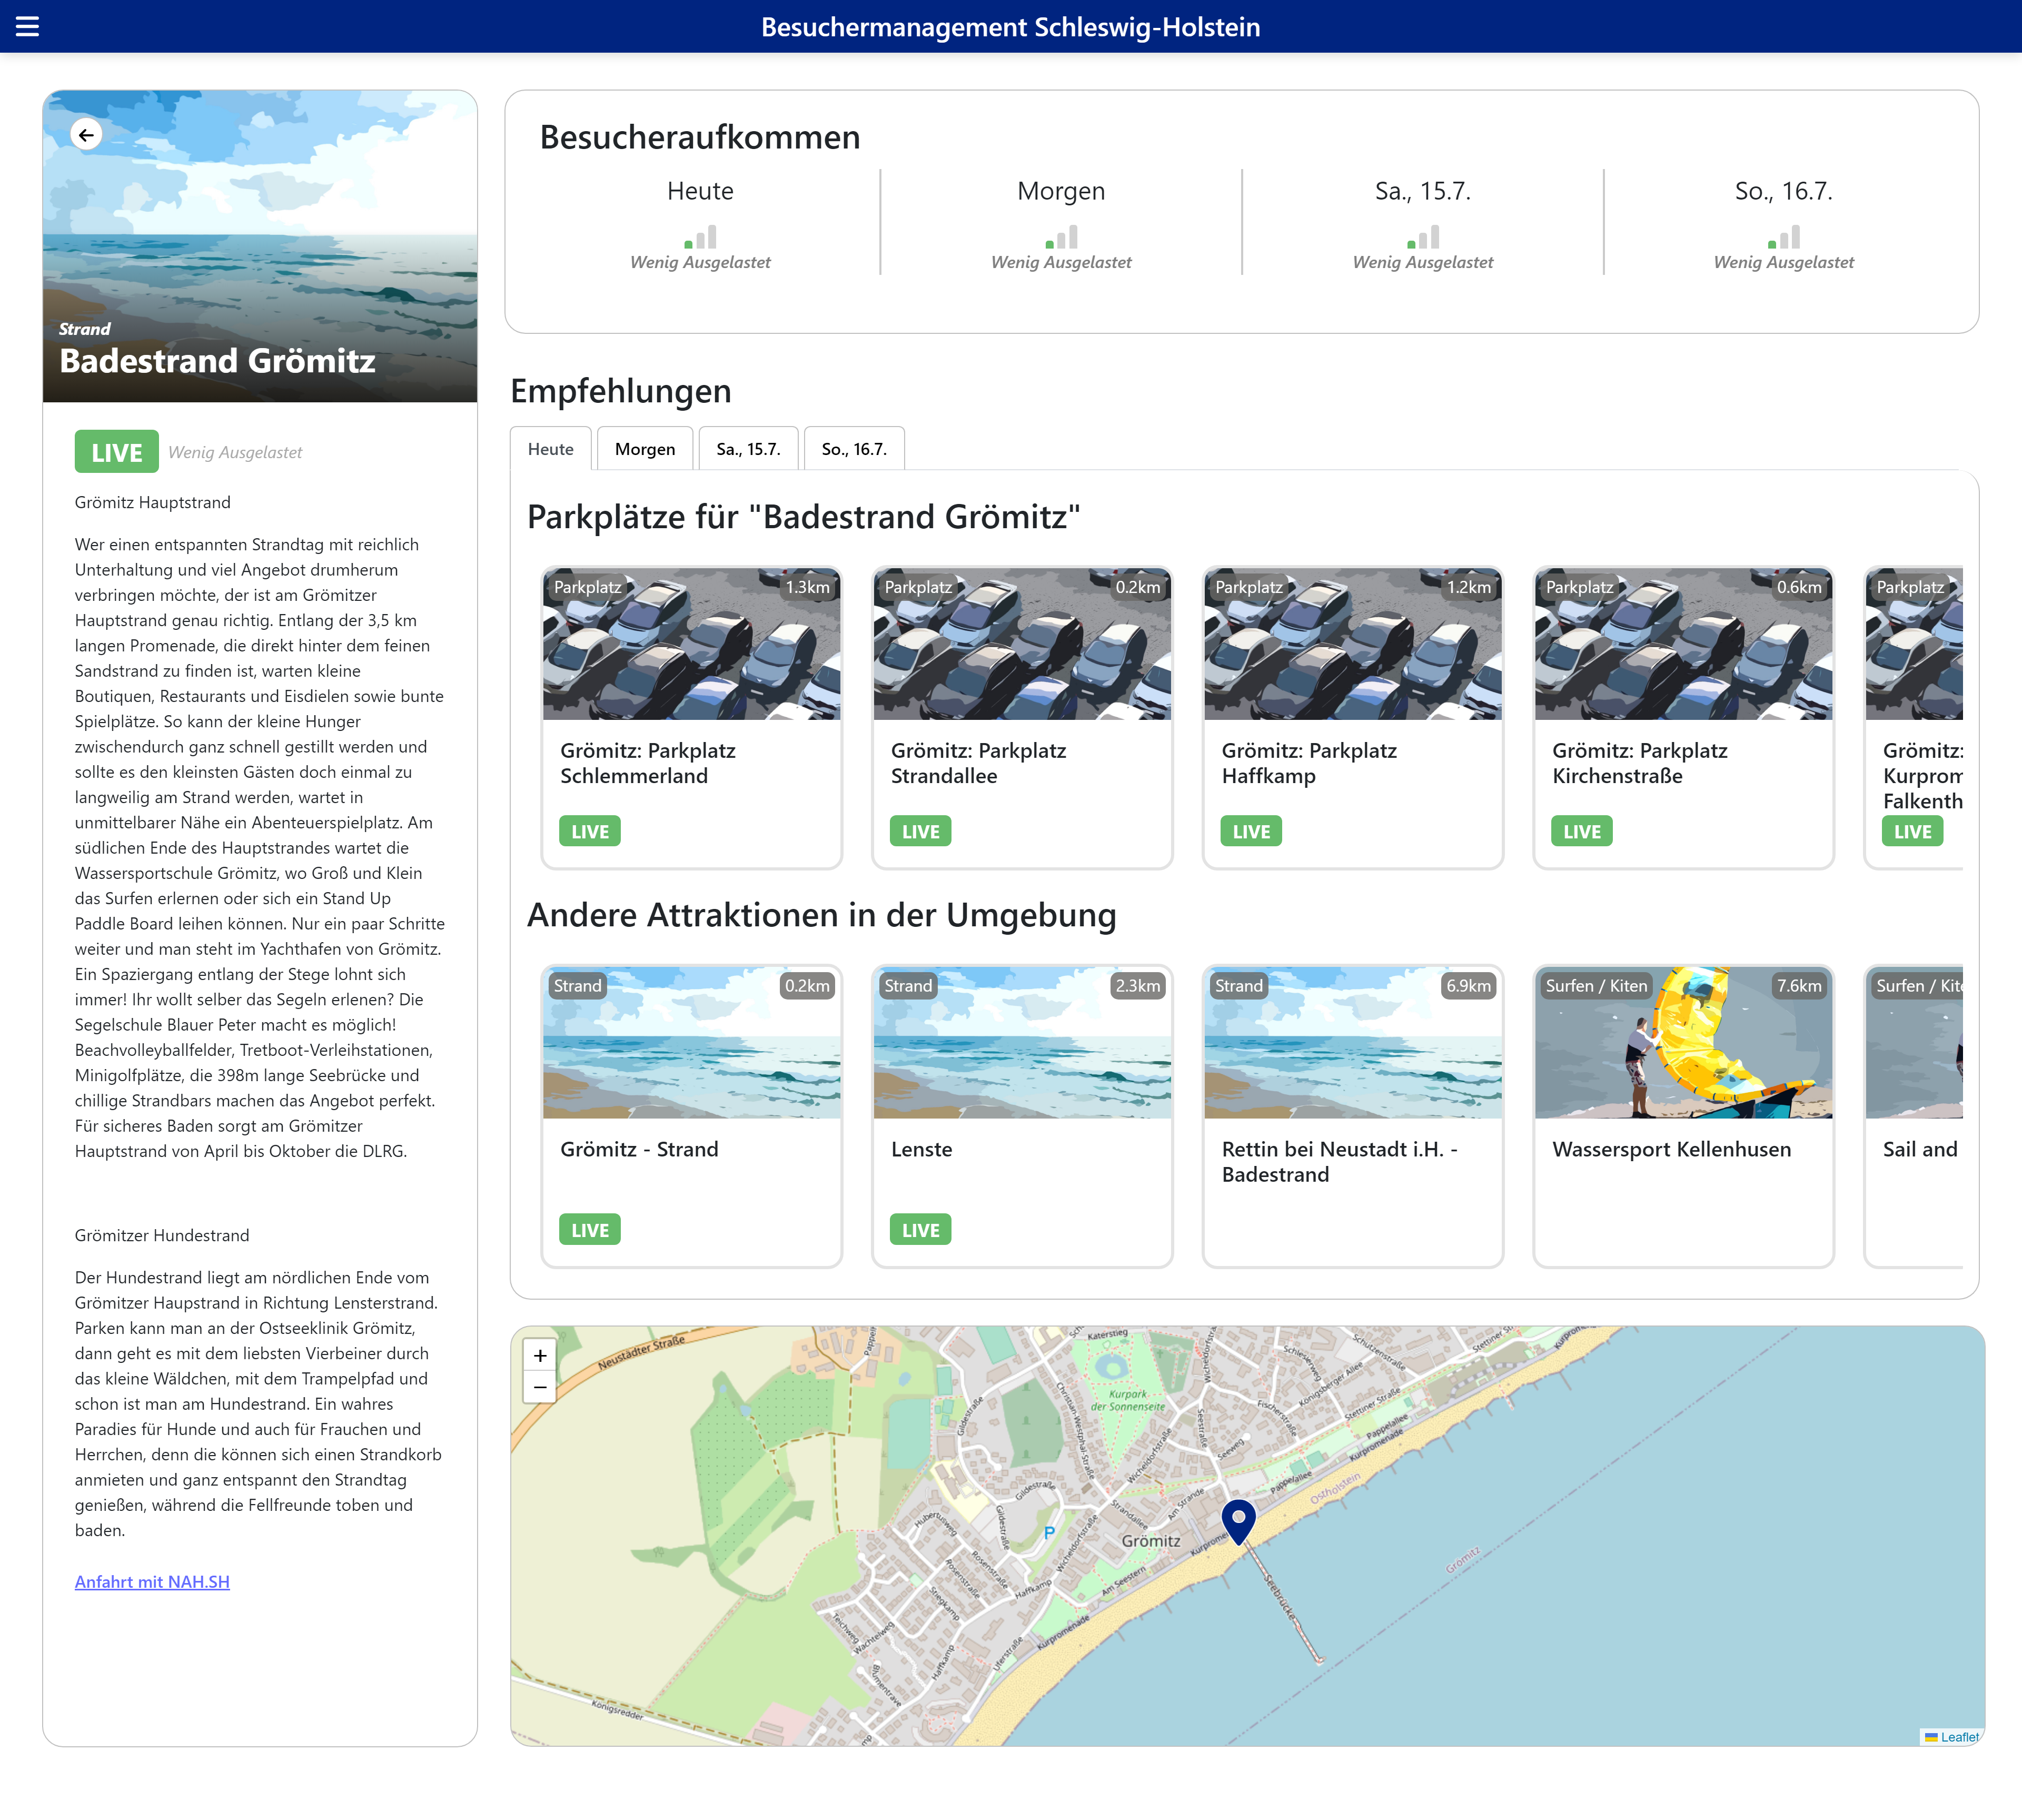Zoom out on the map

[540, 1387]
